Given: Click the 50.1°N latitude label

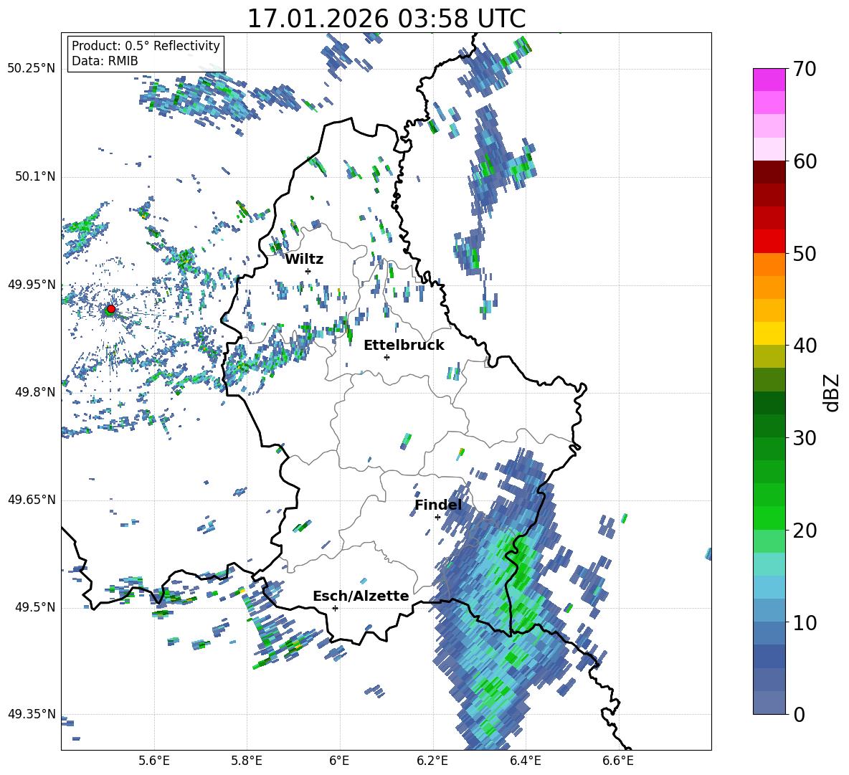Looking at the screenshot, I should click(x=35, y=176).
